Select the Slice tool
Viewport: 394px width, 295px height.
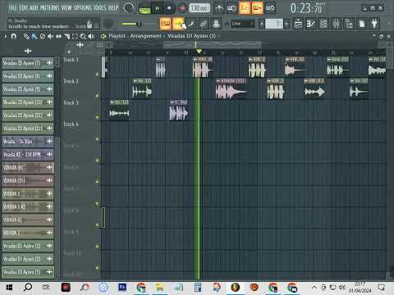[x=67, y=36]
